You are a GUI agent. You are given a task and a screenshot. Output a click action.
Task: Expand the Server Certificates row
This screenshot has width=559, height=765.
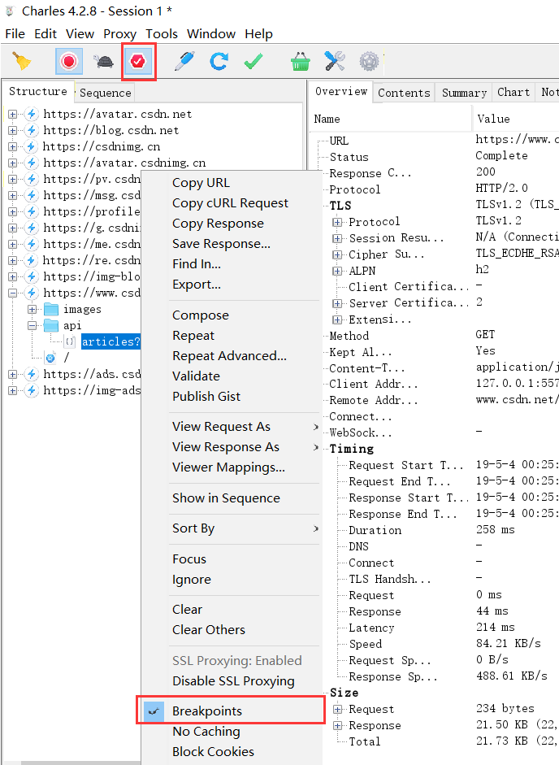[x=337, y=303]
